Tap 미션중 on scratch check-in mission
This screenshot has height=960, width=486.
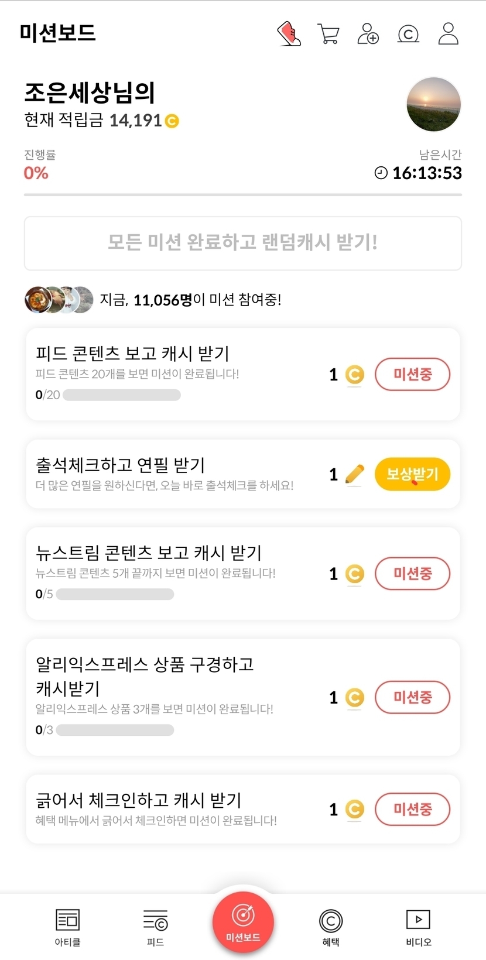click(412, 809)
